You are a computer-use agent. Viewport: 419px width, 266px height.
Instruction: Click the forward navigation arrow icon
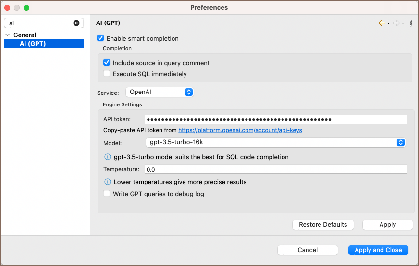point(396,23)
